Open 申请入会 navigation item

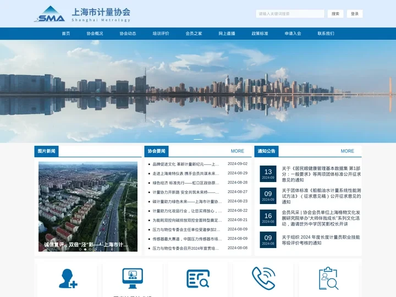click(x=293, y=34)
